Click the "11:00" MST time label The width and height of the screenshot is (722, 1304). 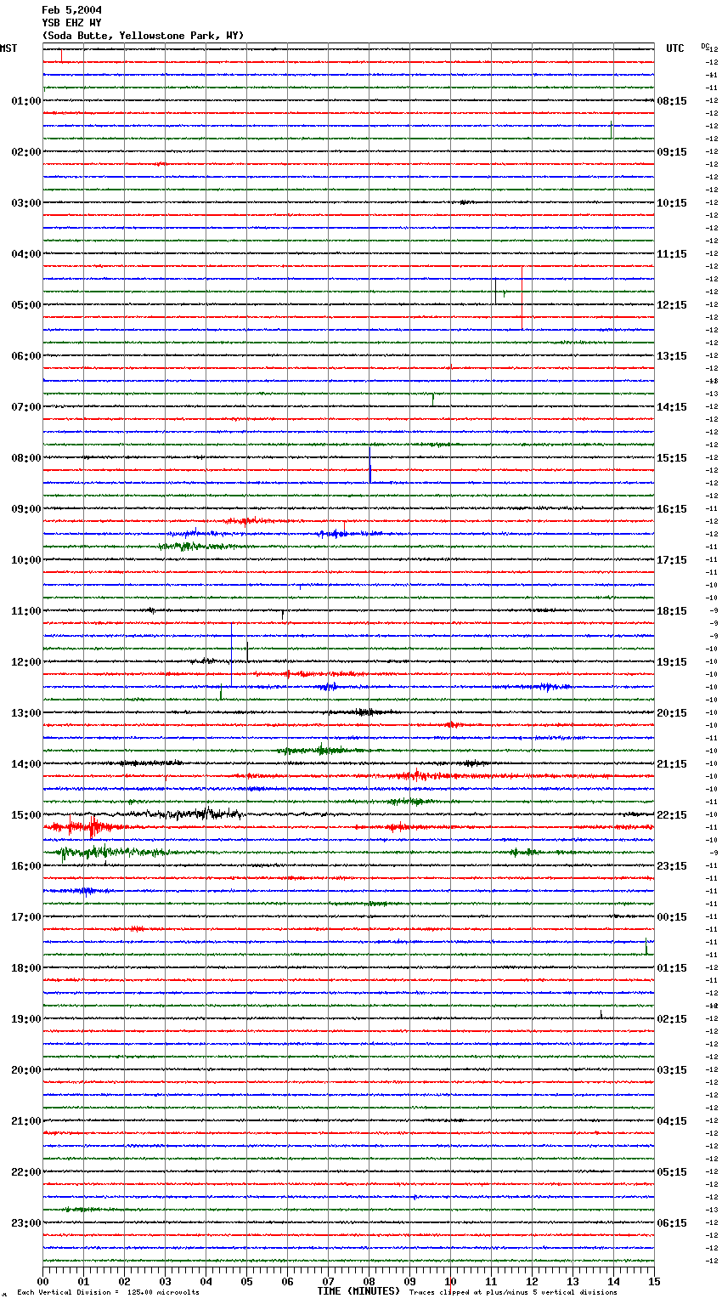[25, 611]
